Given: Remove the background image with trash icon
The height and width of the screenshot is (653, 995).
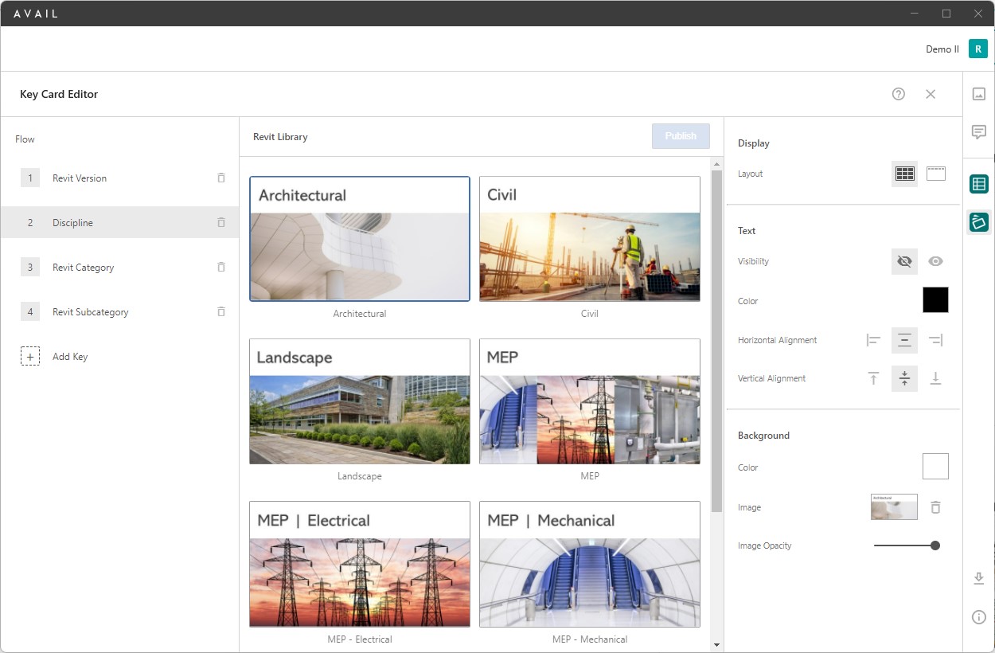Looking at the screenshot, I should 936,507.
